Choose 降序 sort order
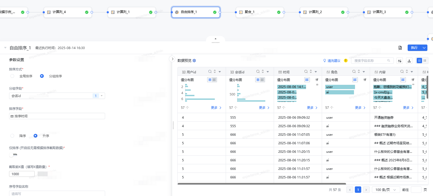The image size is (433, 196). pyautogui.click(x=12, y=136)
